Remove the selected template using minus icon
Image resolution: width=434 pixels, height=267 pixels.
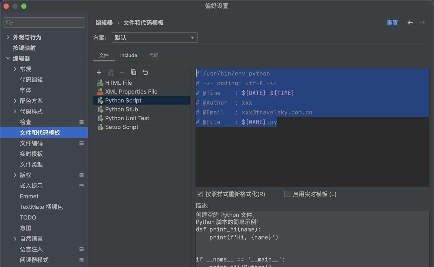point(122,72)
